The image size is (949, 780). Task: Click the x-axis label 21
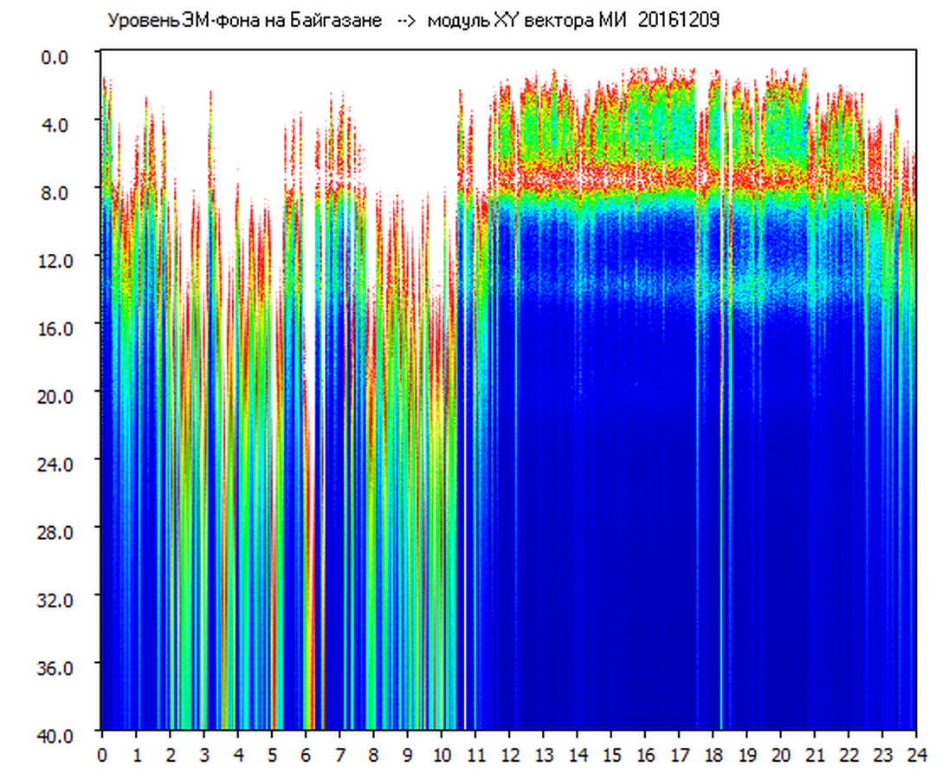tap(815, 755)
